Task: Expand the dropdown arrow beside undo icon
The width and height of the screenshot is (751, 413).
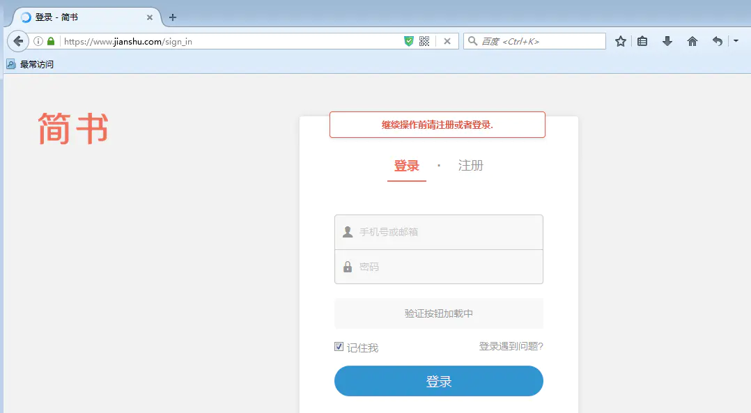Action: [736, 41]
